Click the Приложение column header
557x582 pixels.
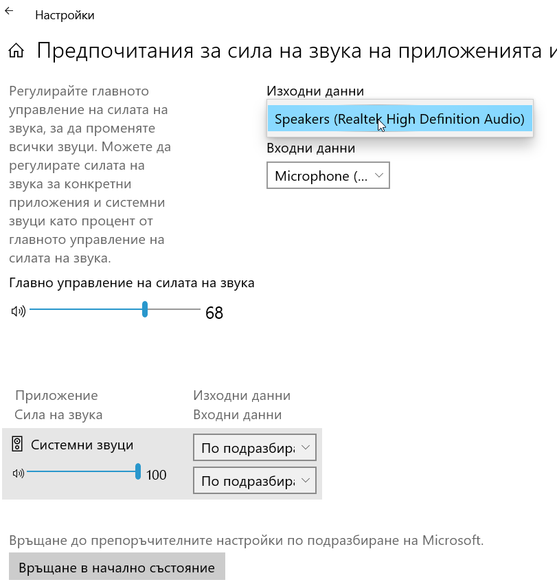(56, 395)
